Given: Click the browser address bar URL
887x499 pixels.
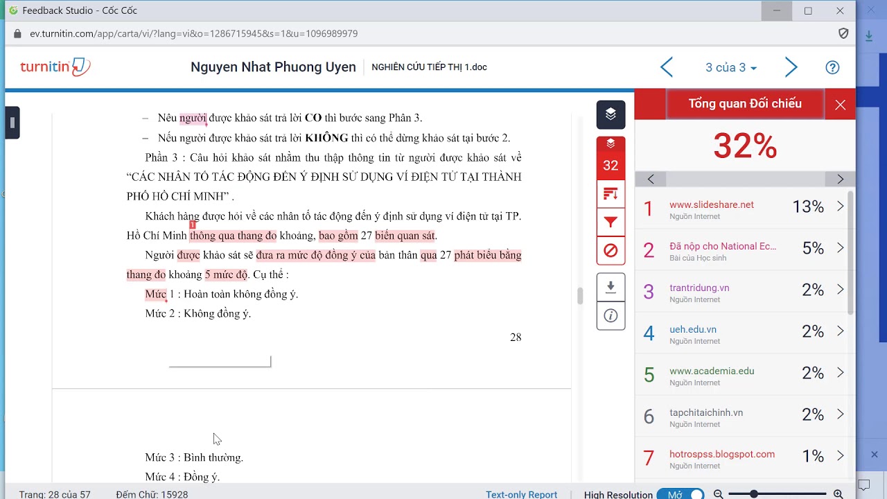Looking at the screenshot, I should point(194,33).
